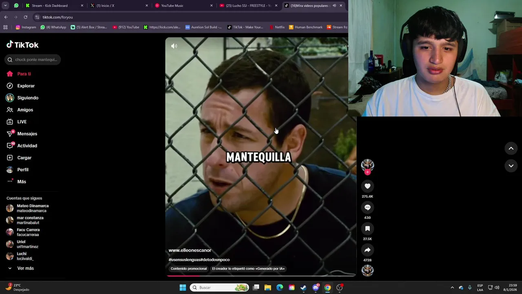Viewport: 522px width, 294px height.
Task: Switch to the YouTube Music tab
Action: 184,6
